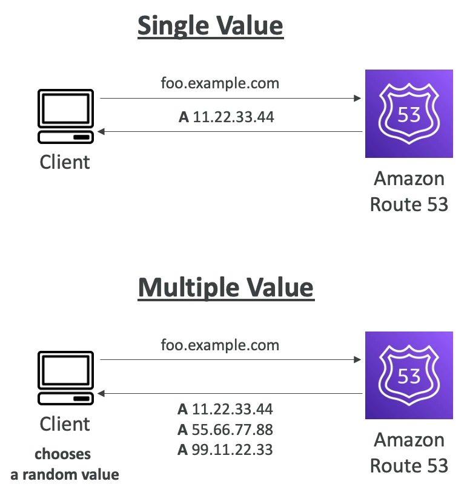Select the response arrow in the Single Value diagram
The width and height of the screenshot is (470, 490).
pyautogui.click(x=230, y=131)
